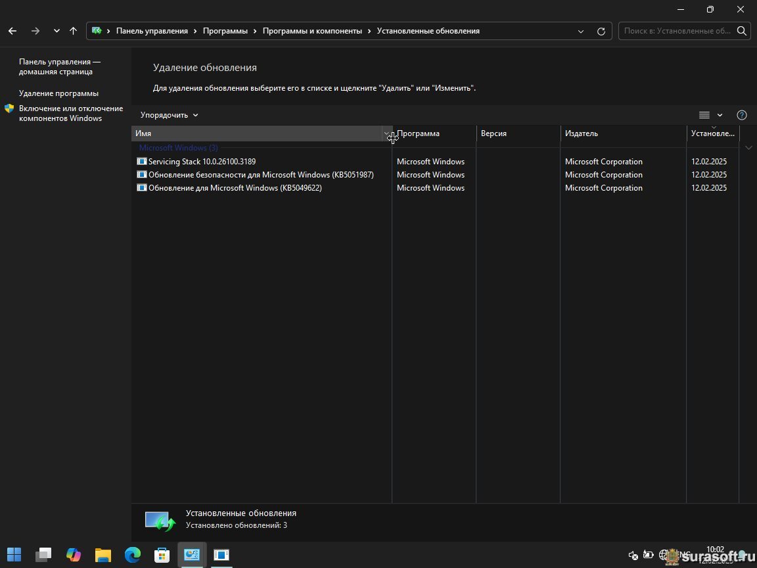Refresh the installed updates list
Screen dimensions: 757x568
[601, 32]
